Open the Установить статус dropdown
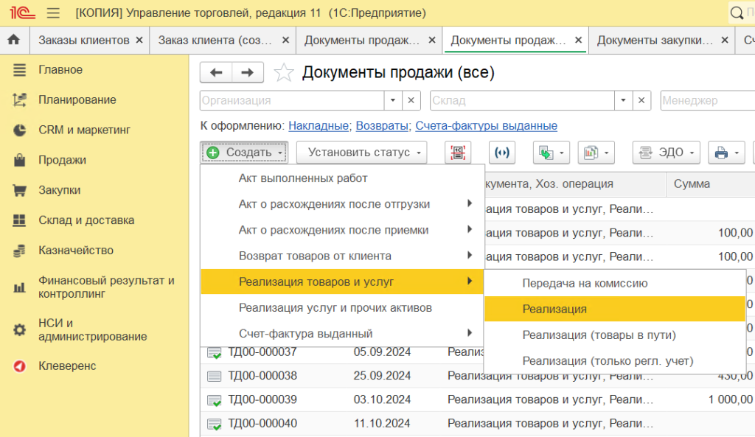 point(361,153)
